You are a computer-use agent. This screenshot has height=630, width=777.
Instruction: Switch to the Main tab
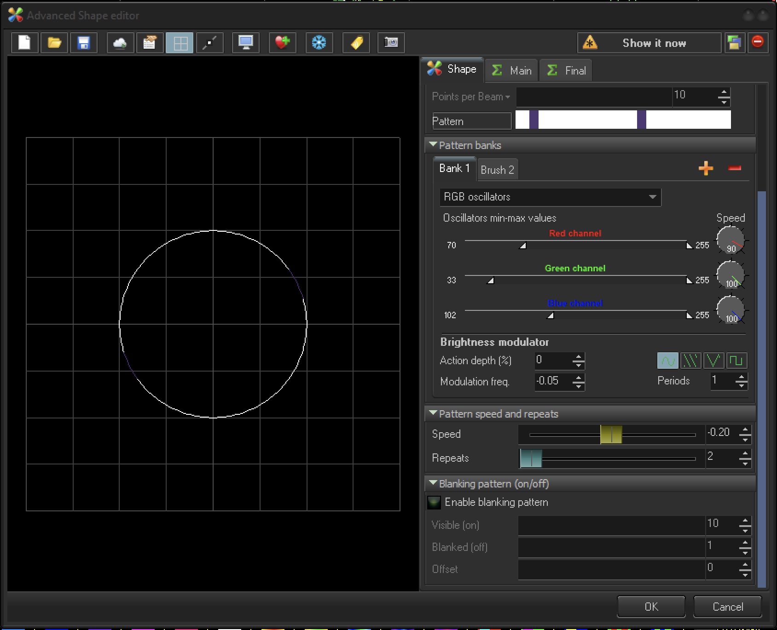pos(512,71)
